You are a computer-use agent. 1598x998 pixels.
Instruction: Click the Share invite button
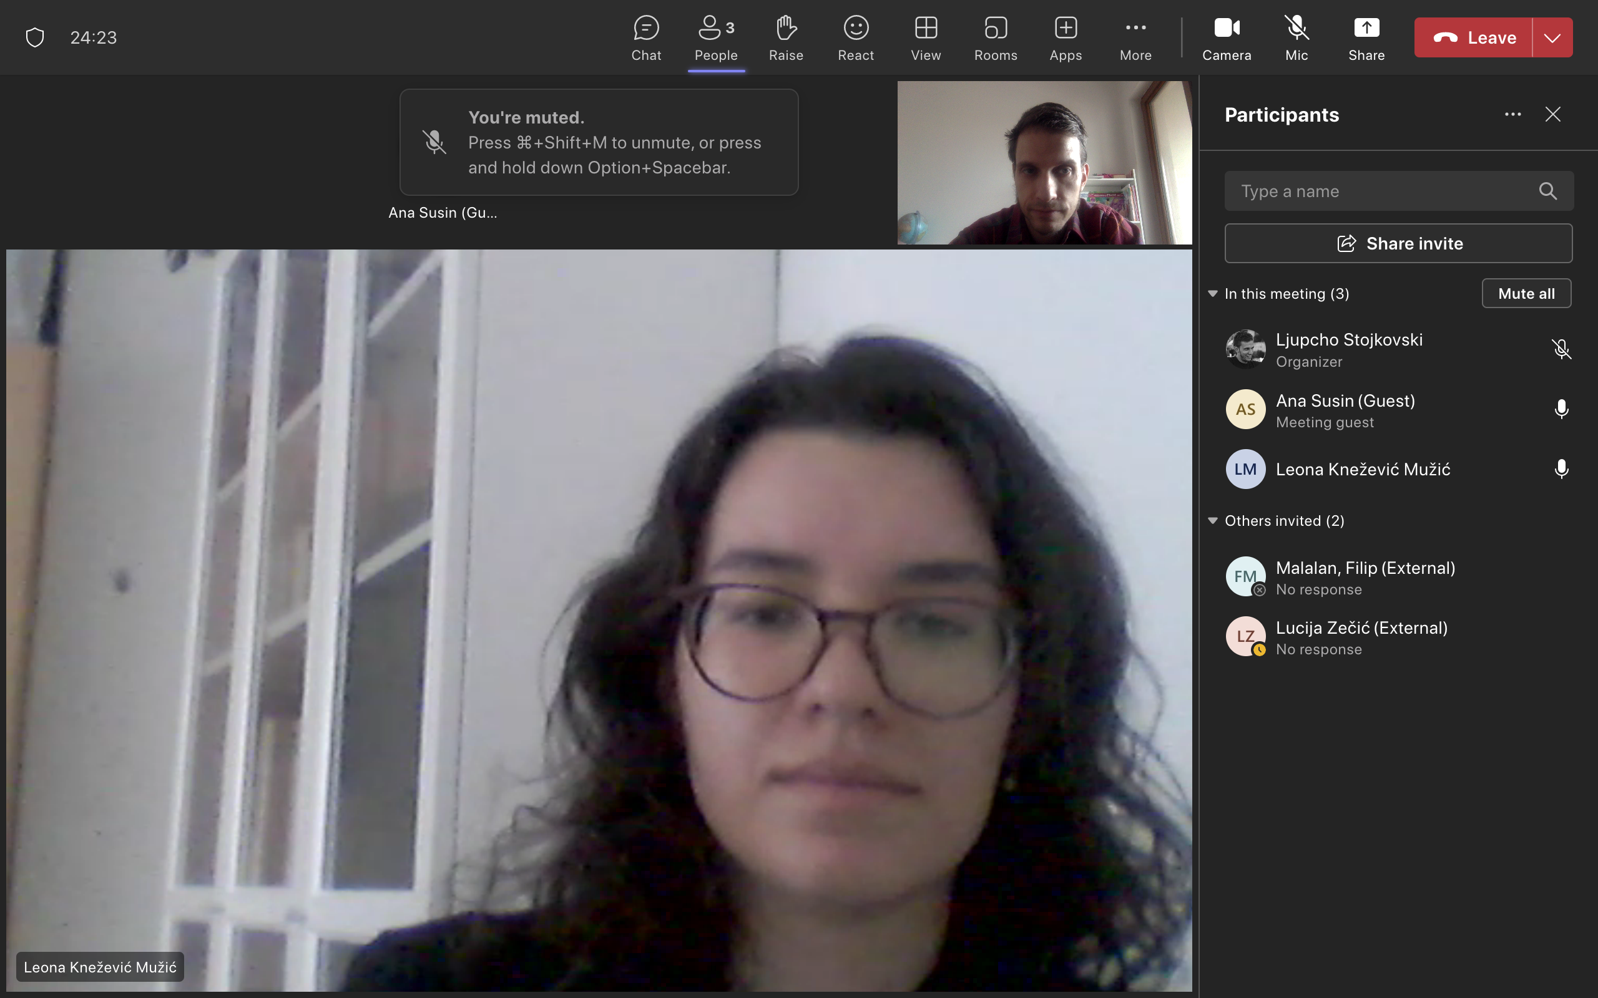1398,243
